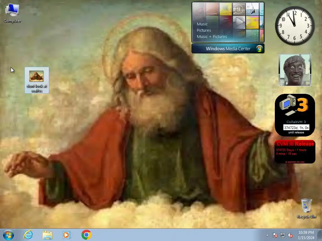The width and height of the screenshot is (322, 241).
Task: Click the '374723d, 1h' countdown field
Action: (x=296, y=127)
